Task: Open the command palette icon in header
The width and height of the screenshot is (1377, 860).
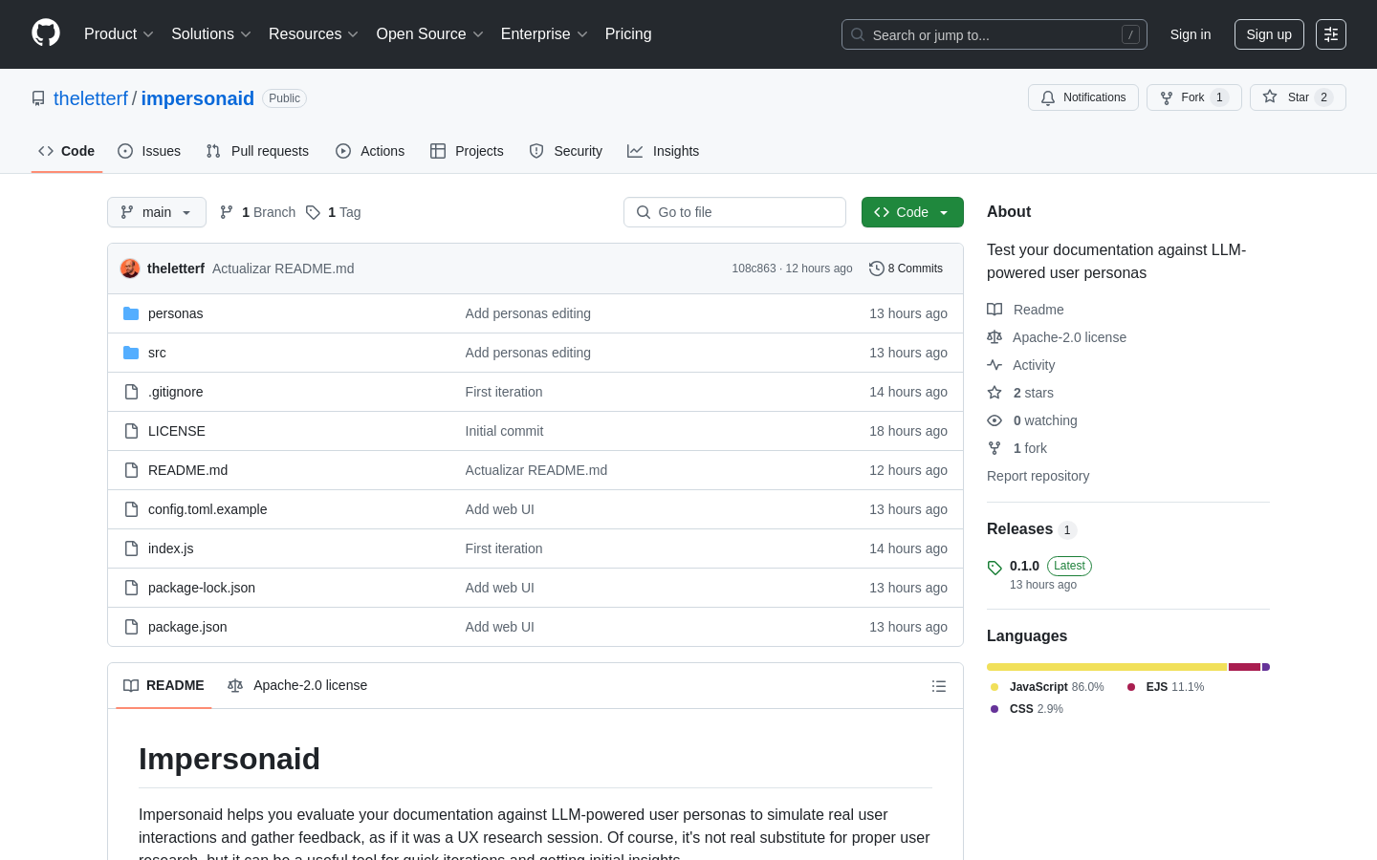Action: pyautogui.click(x=1331, y=34)
